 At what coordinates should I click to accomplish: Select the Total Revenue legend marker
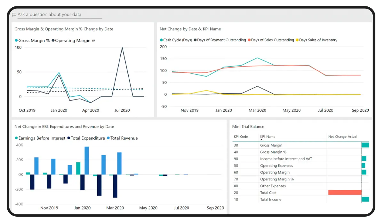click(x=108, y=138)
